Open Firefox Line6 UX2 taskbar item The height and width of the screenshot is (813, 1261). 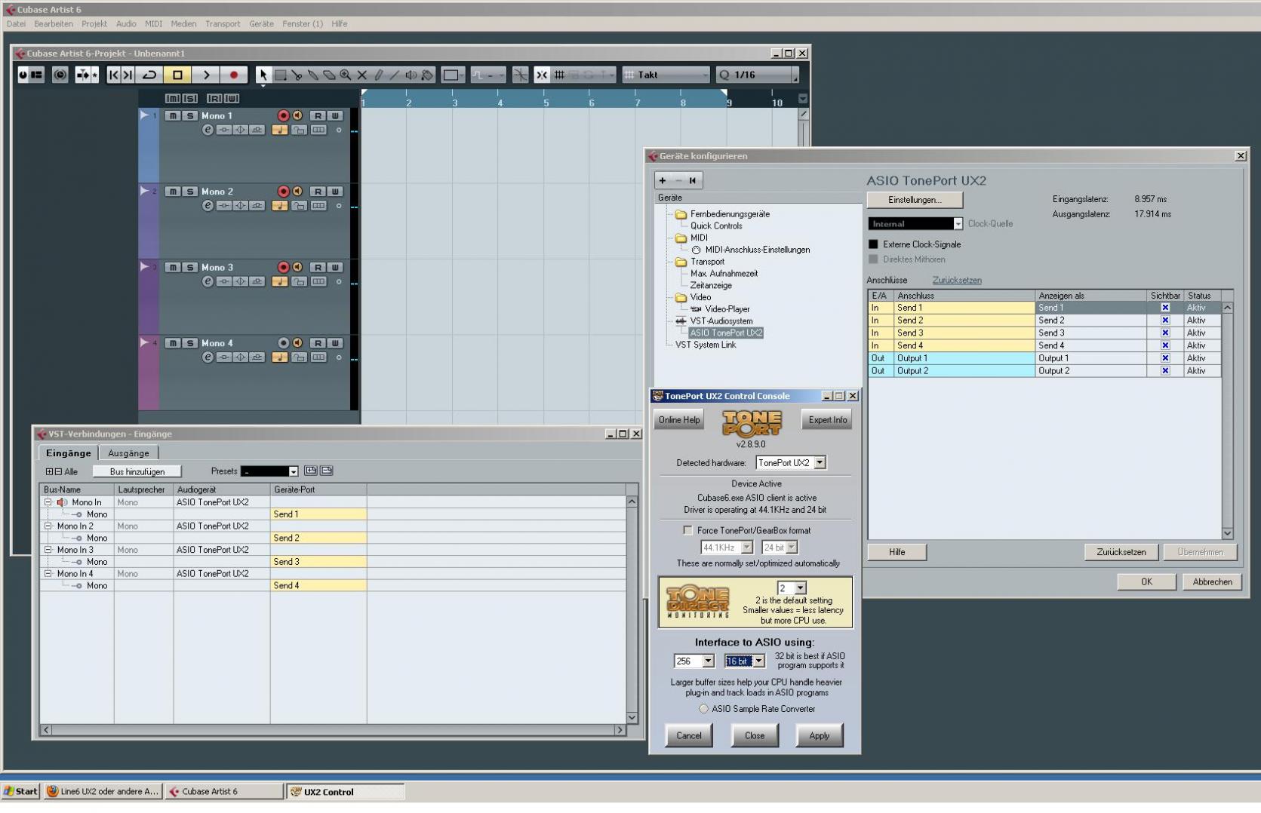click(x=103, y=791)
